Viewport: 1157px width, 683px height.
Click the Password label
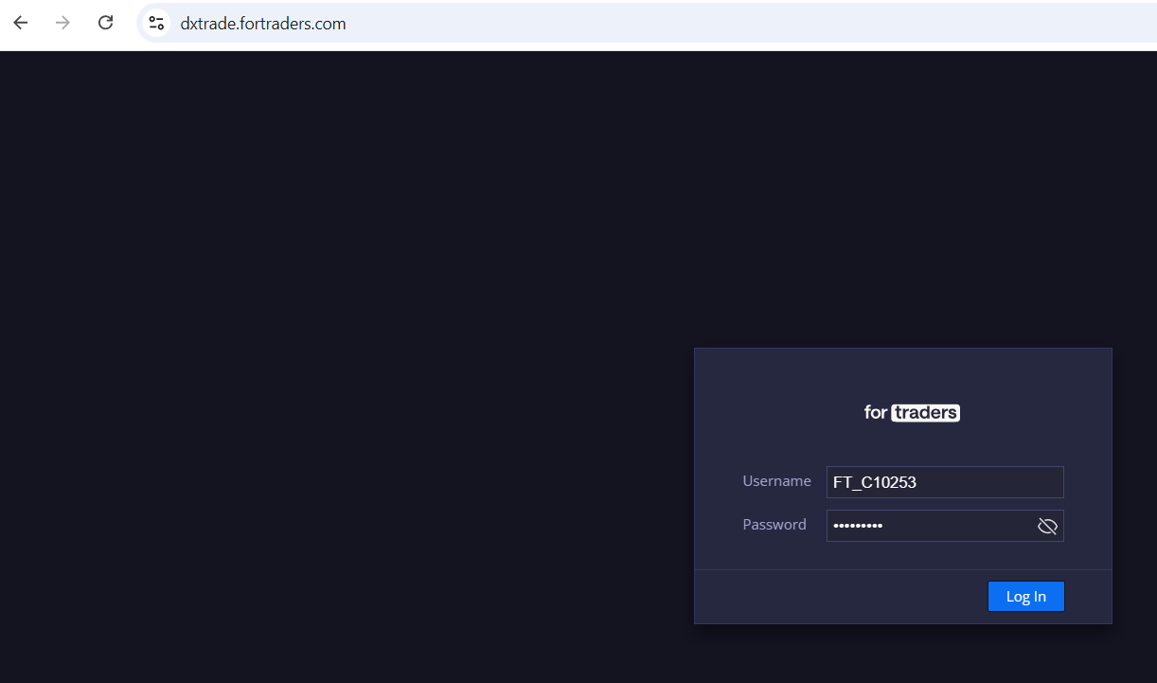tap(774, 525)
